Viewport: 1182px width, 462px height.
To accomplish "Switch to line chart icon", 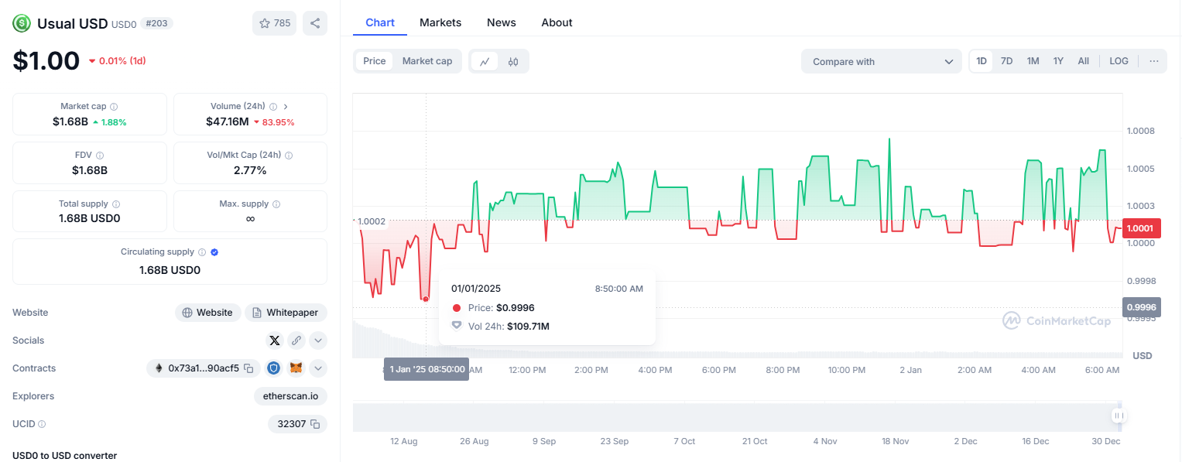I will [x=485, y=62].
